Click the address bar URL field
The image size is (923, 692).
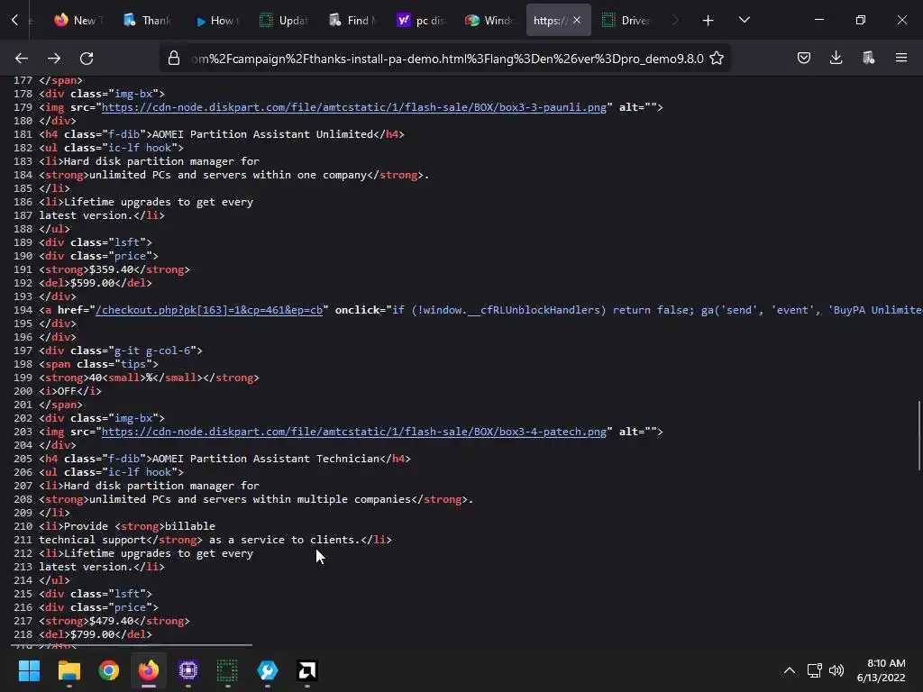point(447,59)
